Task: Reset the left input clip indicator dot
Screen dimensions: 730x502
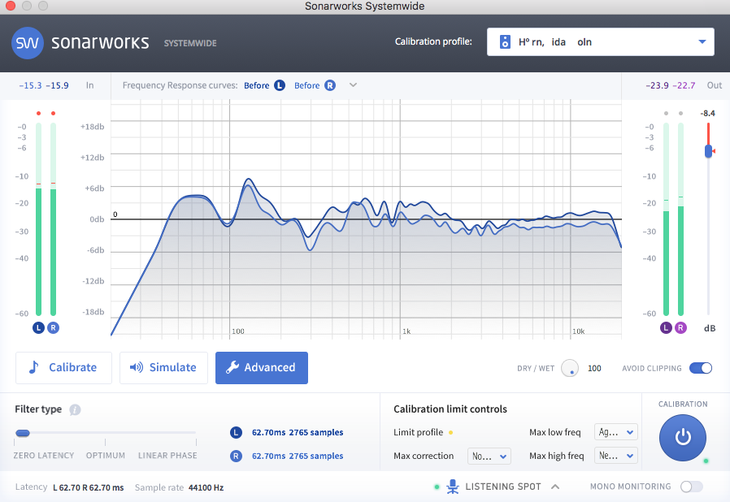Action: (39, 113)
